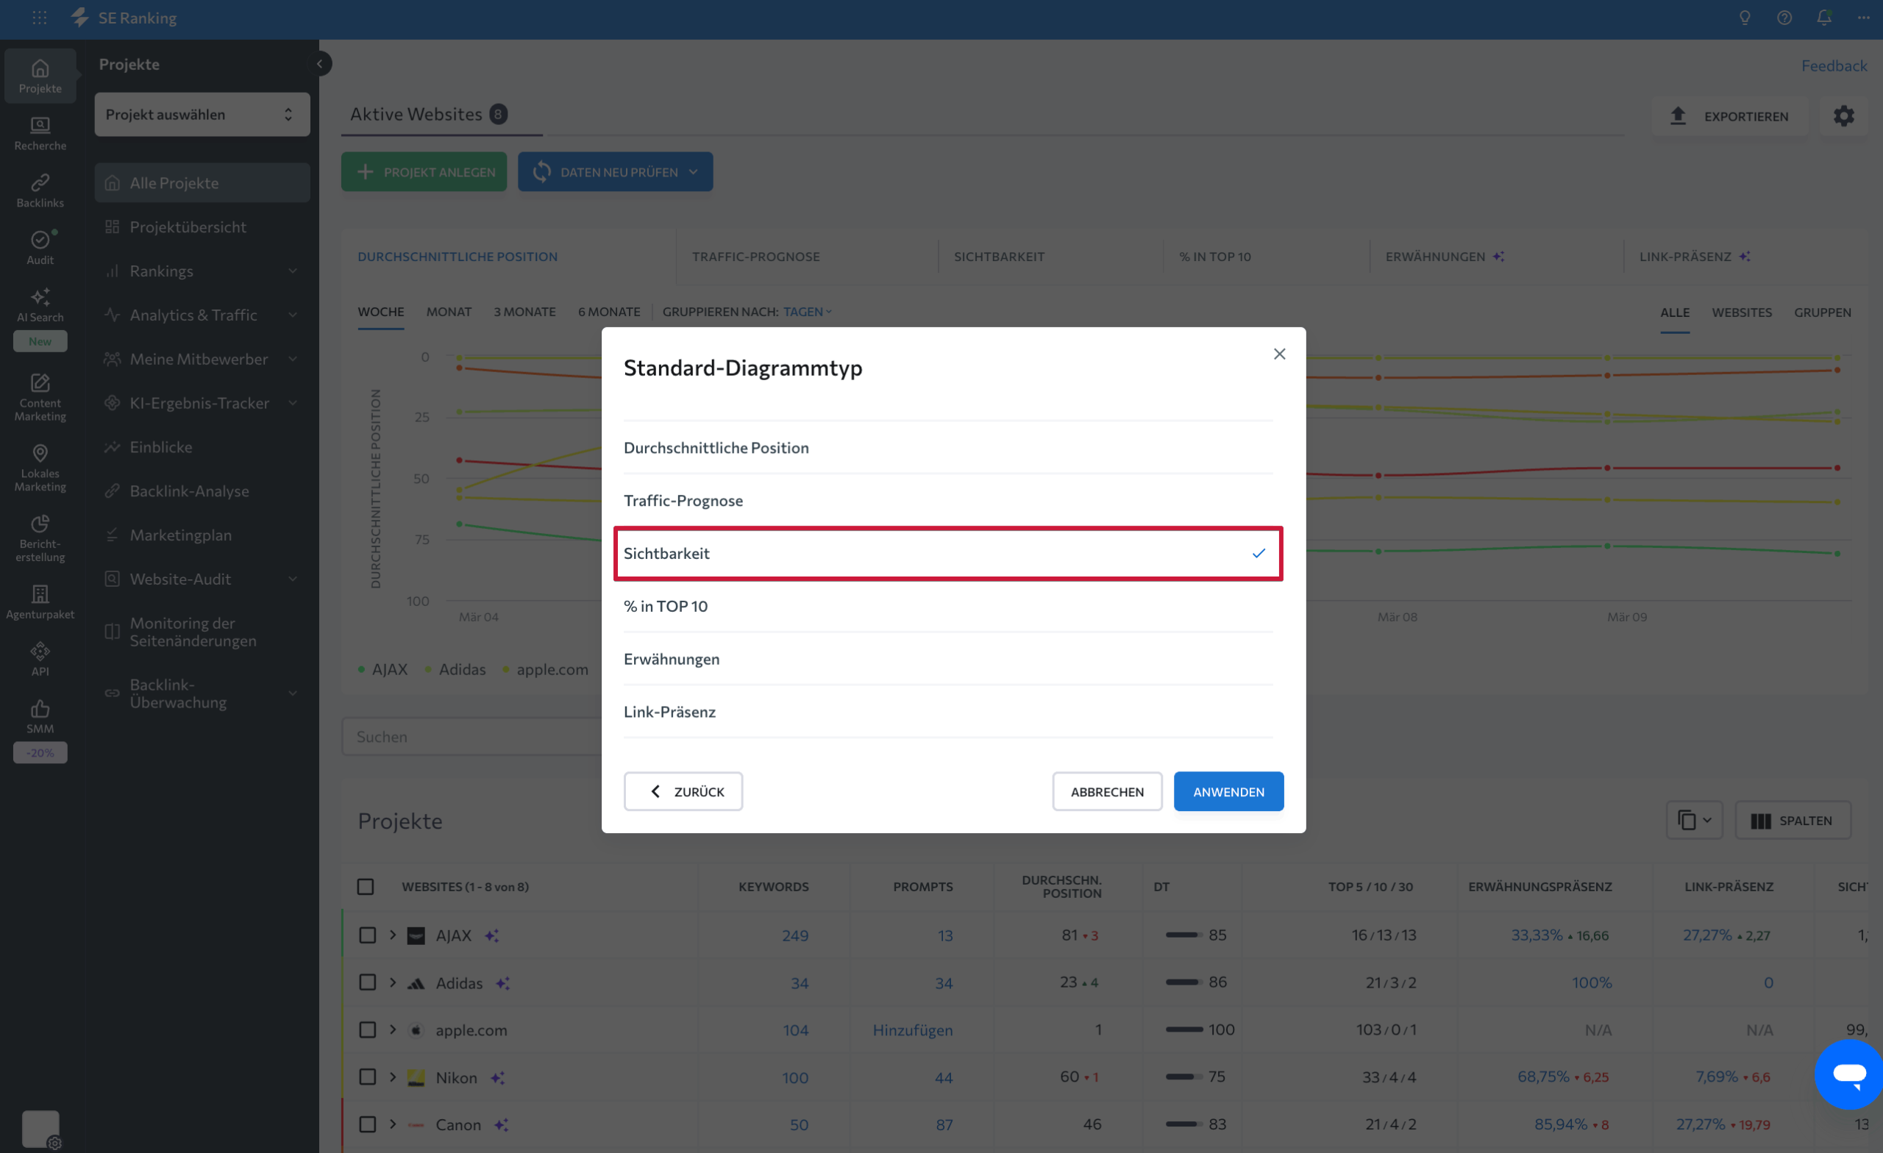
Task: Expand the apple.com table row
Action: point(393,1029)
